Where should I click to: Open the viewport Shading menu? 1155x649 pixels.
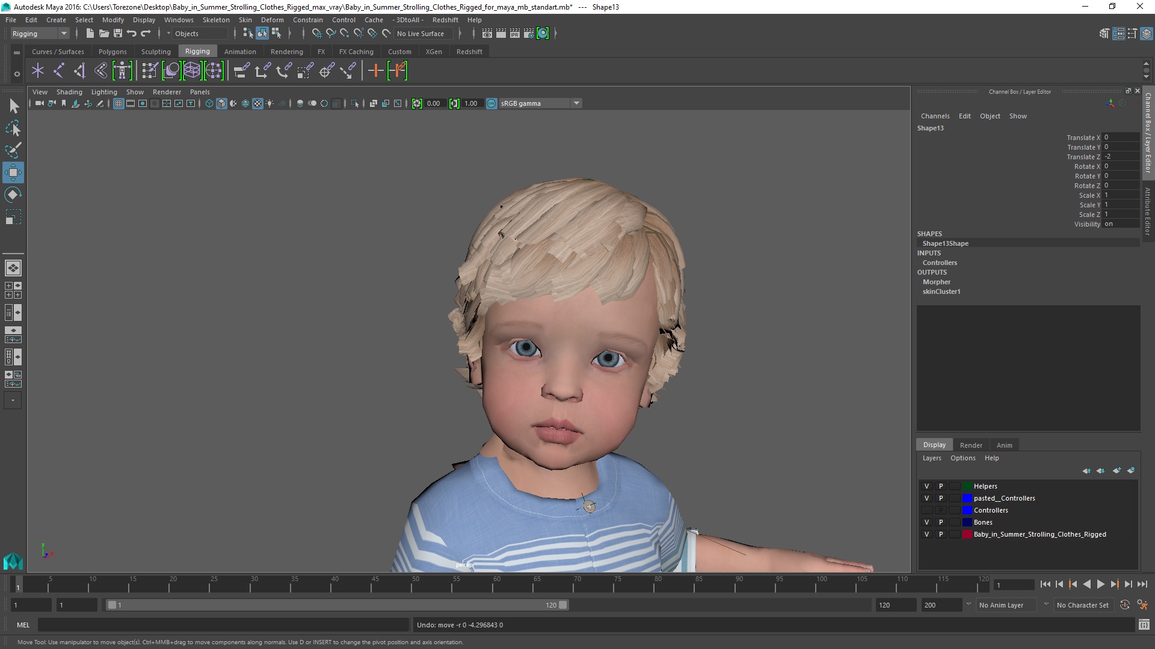coord(69,92)
